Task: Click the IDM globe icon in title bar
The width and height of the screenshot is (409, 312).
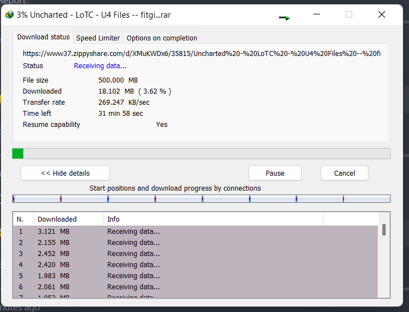Action: (9, 15)
